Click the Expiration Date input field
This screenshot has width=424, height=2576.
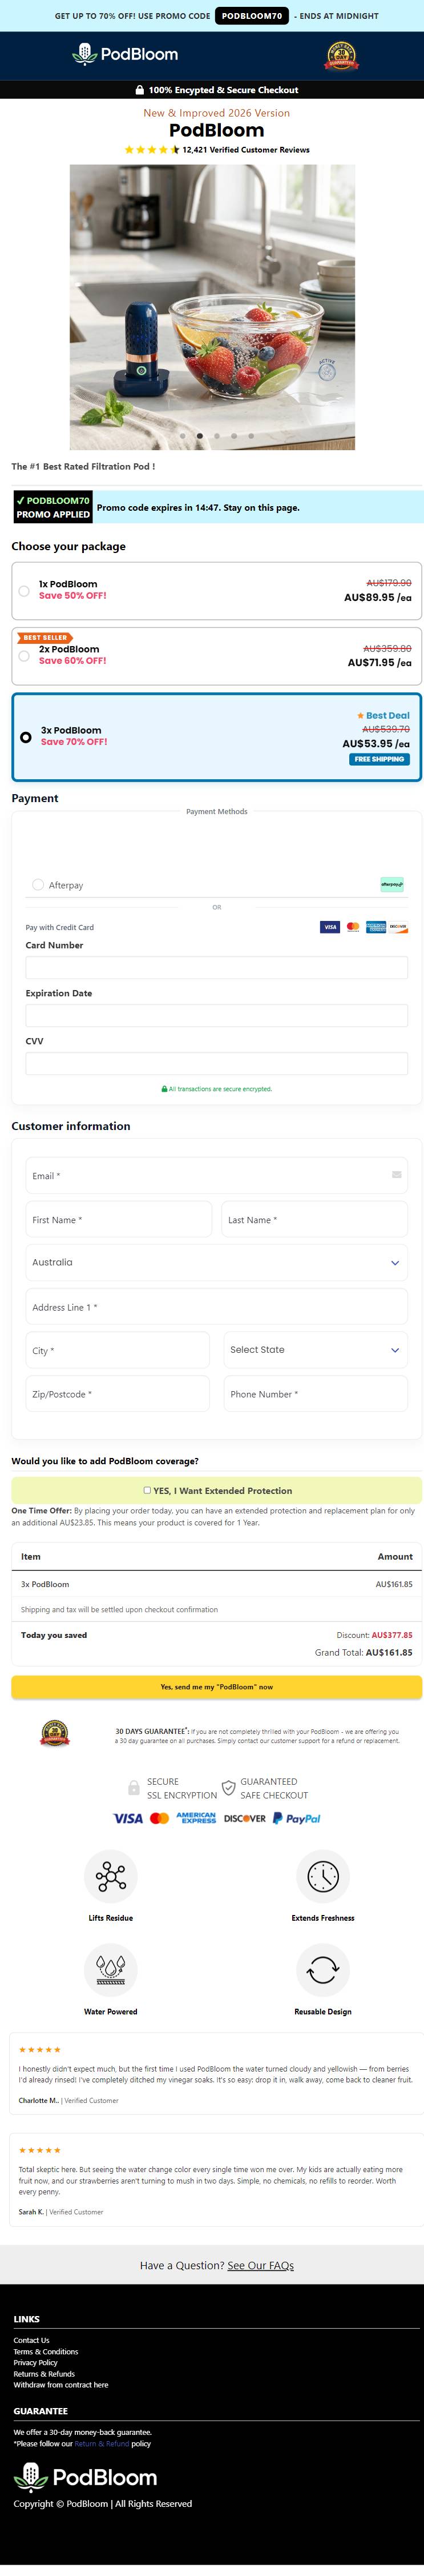tap(217, 1015)
